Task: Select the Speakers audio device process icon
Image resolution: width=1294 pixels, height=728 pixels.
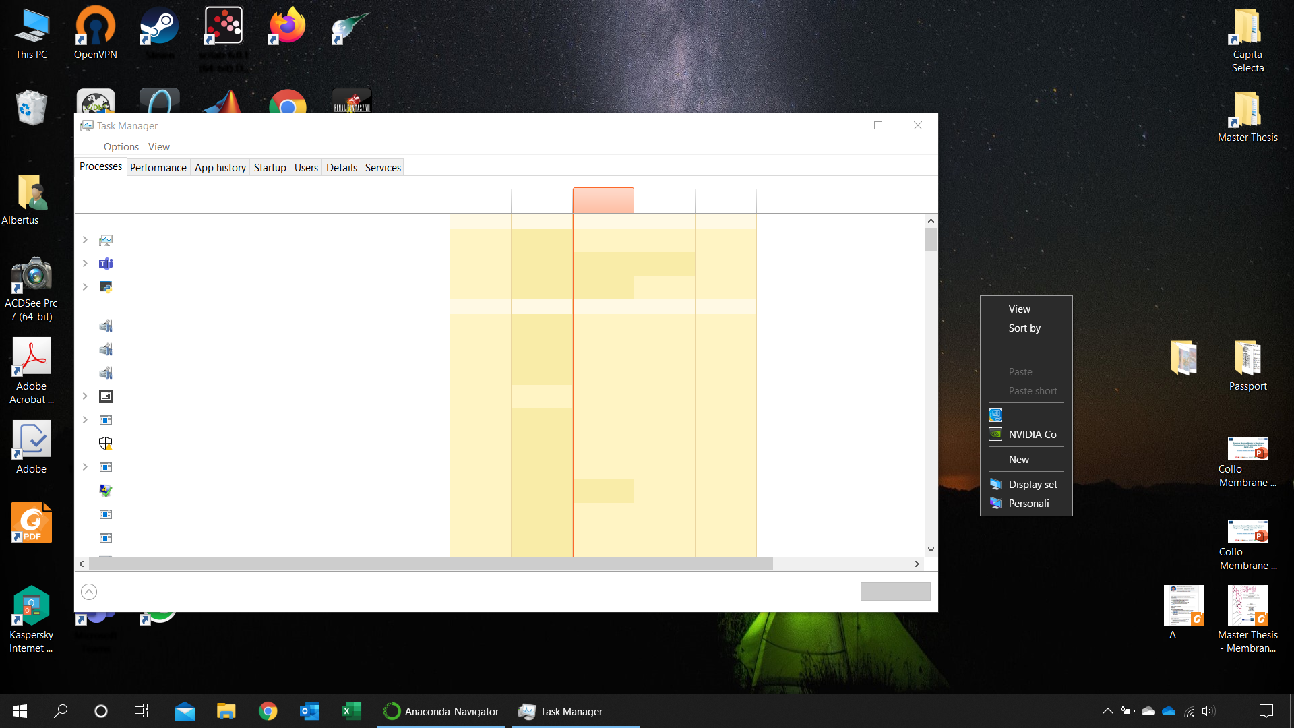Action: [106, 326]
